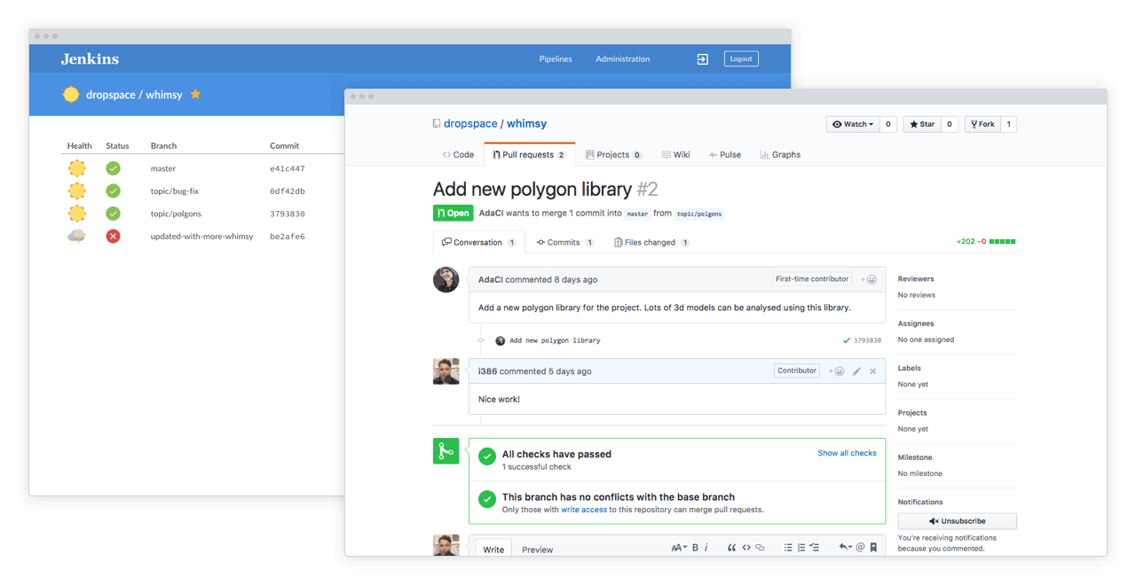Insert code using the code icon
1136x585 pixels.
pos(745,547)
